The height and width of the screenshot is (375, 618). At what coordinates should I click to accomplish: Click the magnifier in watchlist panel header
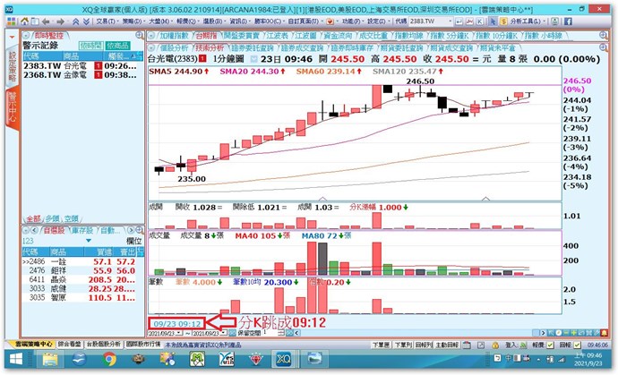click(x=140, y=230)
